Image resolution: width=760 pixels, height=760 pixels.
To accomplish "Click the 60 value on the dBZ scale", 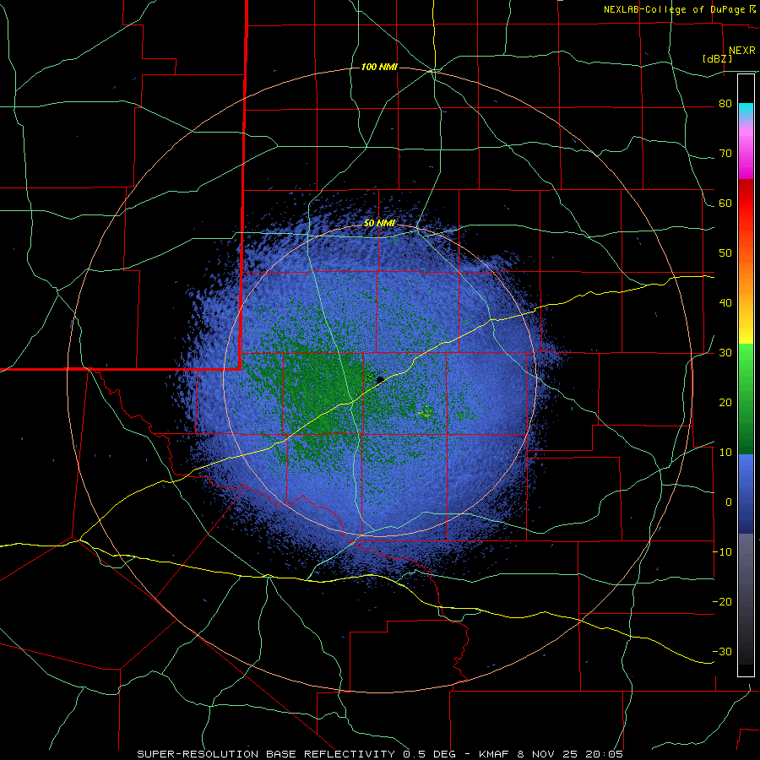I will 725,204.
